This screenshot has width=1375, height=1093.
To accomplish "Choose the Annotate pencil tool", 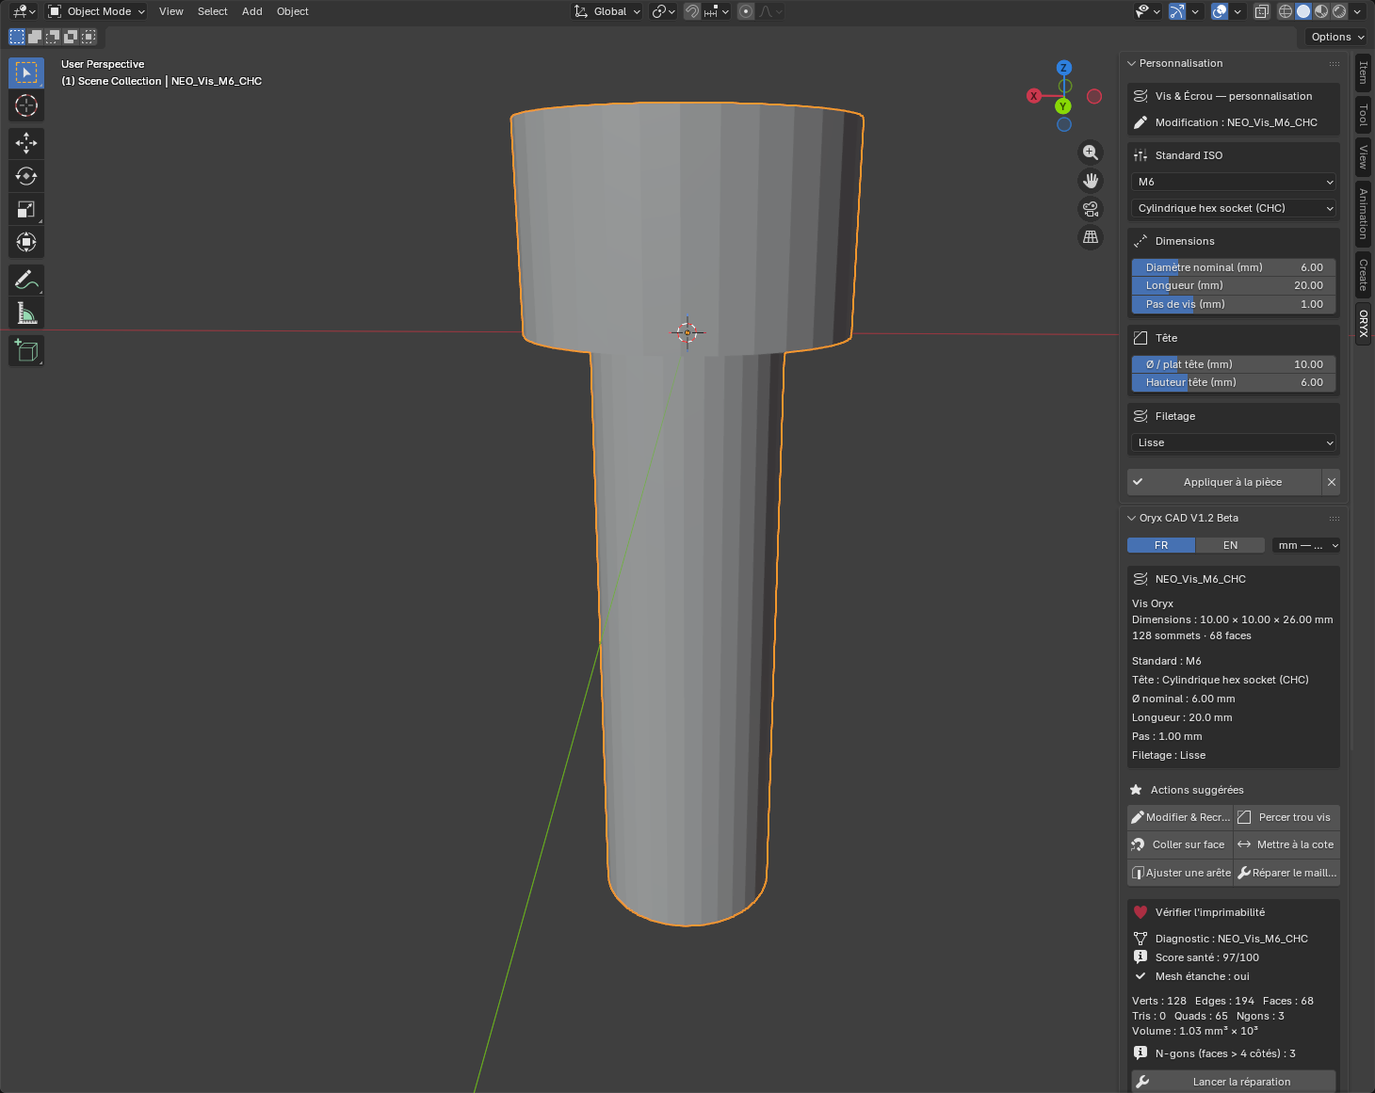I will (26, 280).
